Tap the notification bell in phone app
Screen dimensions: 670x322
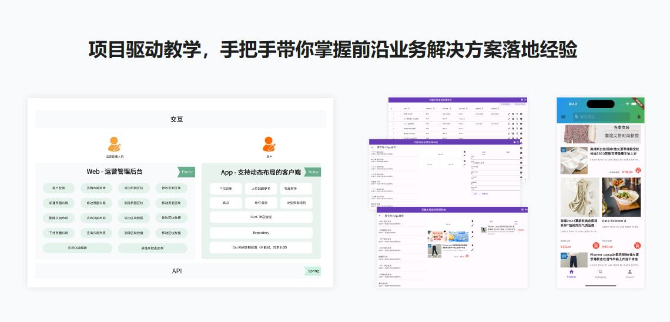[x=639, y=117]
